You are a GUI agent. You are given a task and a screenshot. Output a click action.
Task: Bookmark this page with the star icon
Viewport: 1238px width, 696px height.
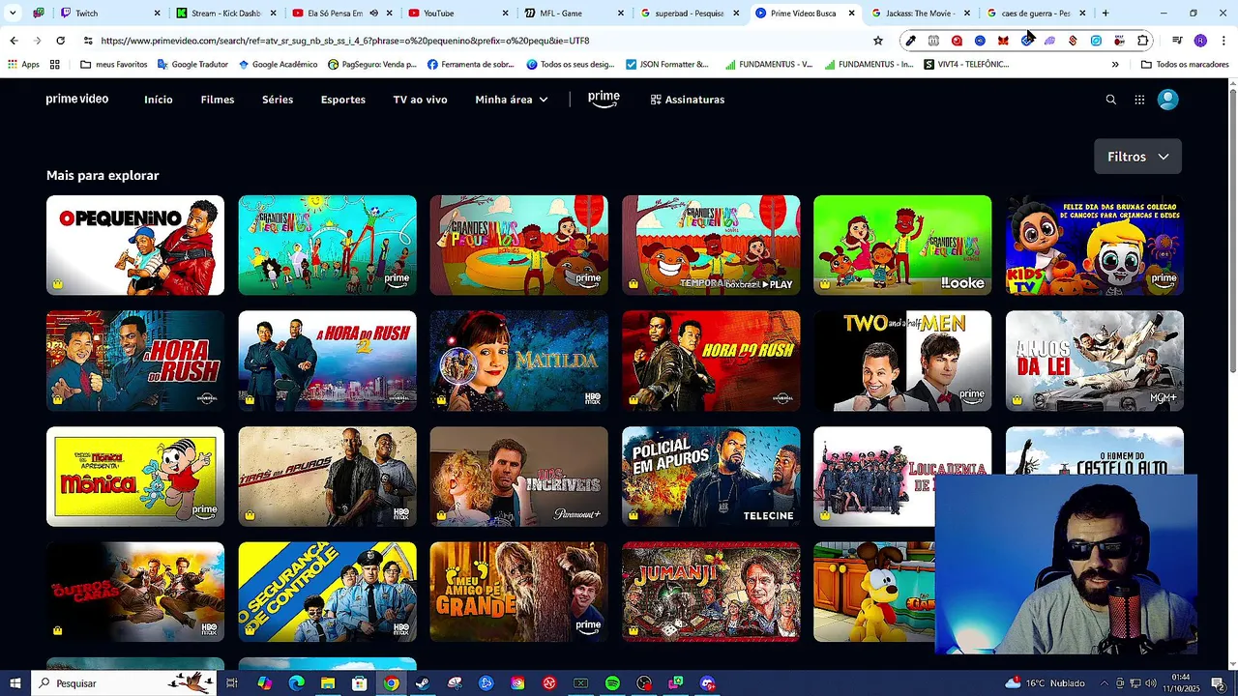point(878,41)
